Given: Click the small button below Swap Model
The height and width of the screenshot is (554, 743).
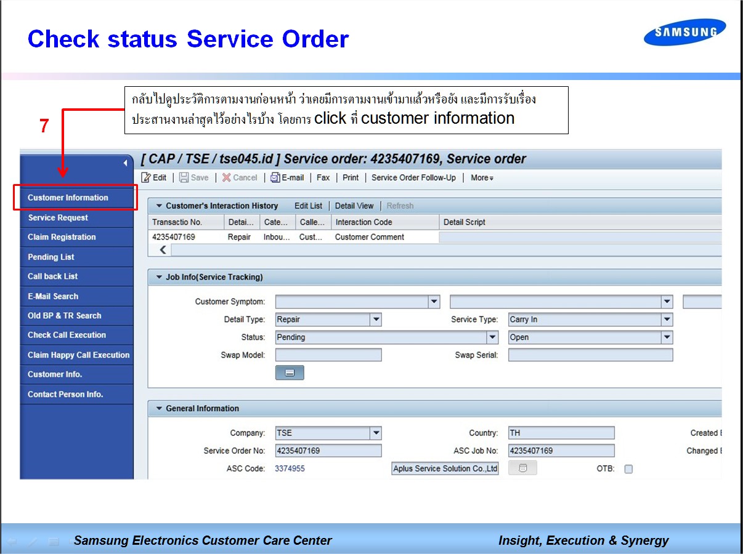Looking at the screenshot, I should pos(290,372).
